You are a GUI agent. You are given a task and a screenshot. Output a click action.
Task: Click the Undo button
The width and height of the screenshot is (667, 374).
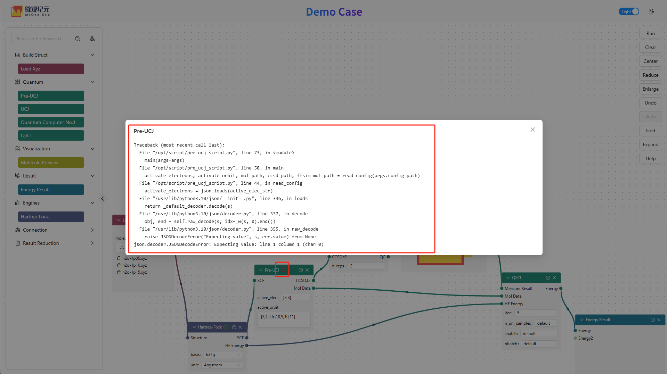[650, 103]
